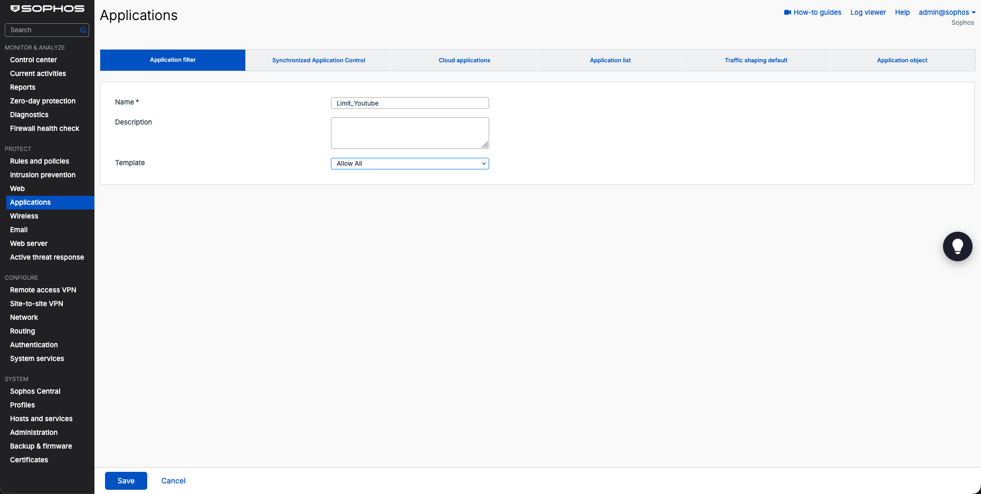Screen dimensions: 981x494
Task: Select the Application list tab
Action: (610, 60)
